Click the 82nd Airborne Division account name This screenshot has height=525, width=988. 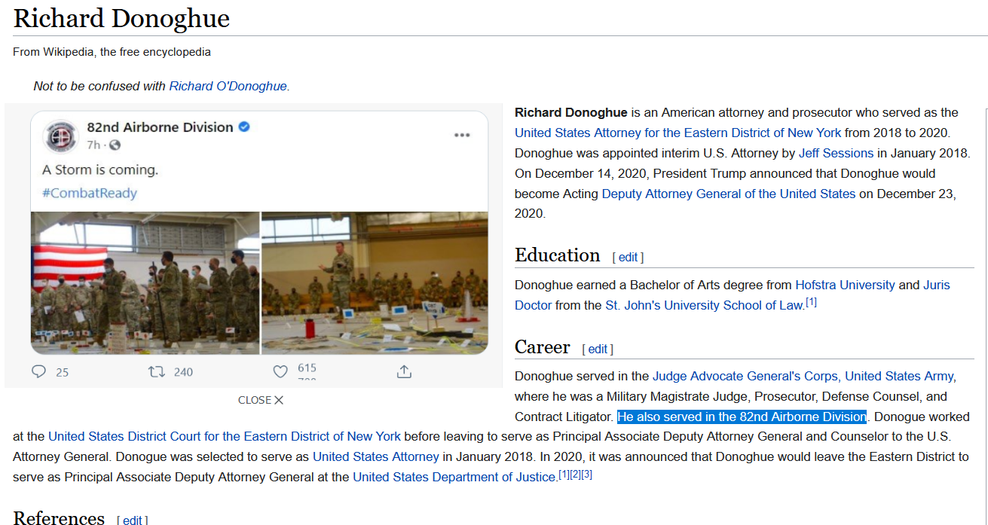[160, 127]
